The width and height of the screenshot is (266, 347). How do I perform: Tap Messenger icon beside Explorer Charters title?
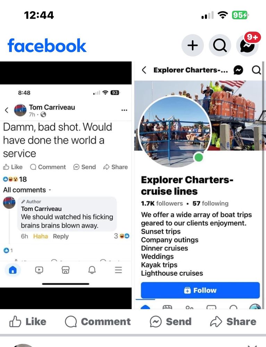(238, 70)
